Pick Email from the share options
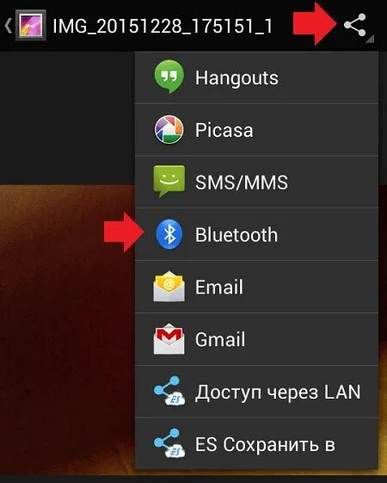 tap(257, 287)
